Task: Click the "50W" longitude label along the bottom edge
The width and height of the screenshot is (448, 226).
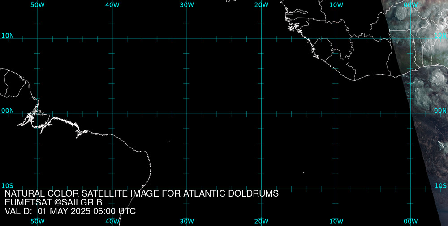Action: [x=38, y=222]
